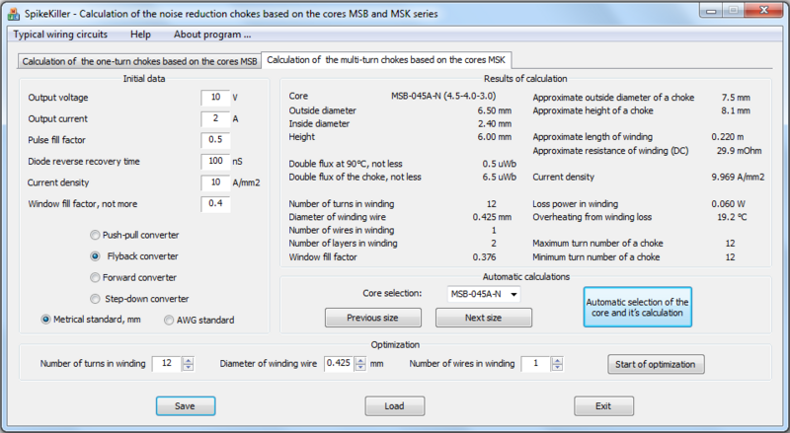Viewport: 790px width, 433px height.
Task: Click the 19.2 °C overheating value
Action: pyautogui.click(x=732, y=217)
